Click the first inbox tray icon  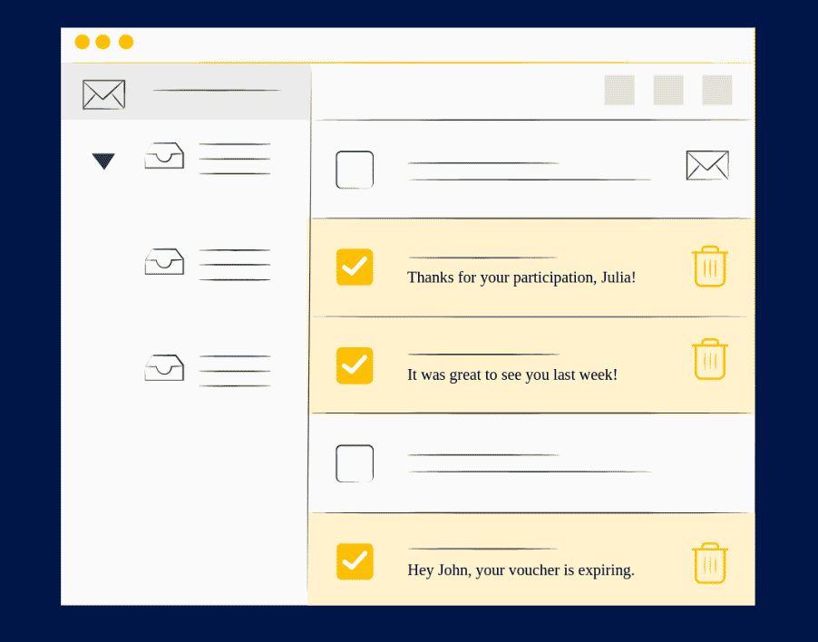pyautogui.click(x=164, y=156)
